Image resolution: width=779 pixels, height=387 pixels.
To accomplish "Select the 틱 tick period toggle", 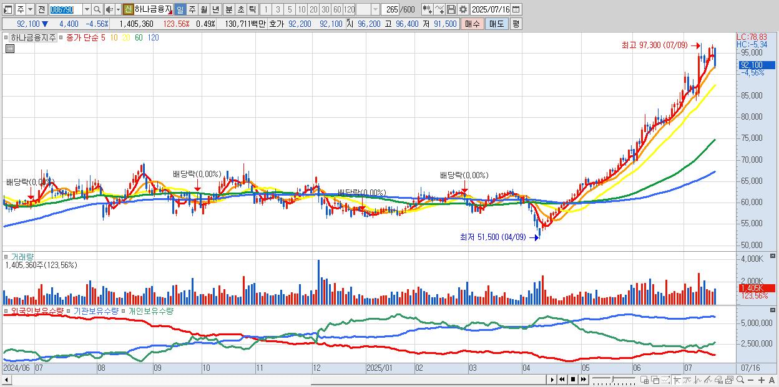I will tap(252, 9).
